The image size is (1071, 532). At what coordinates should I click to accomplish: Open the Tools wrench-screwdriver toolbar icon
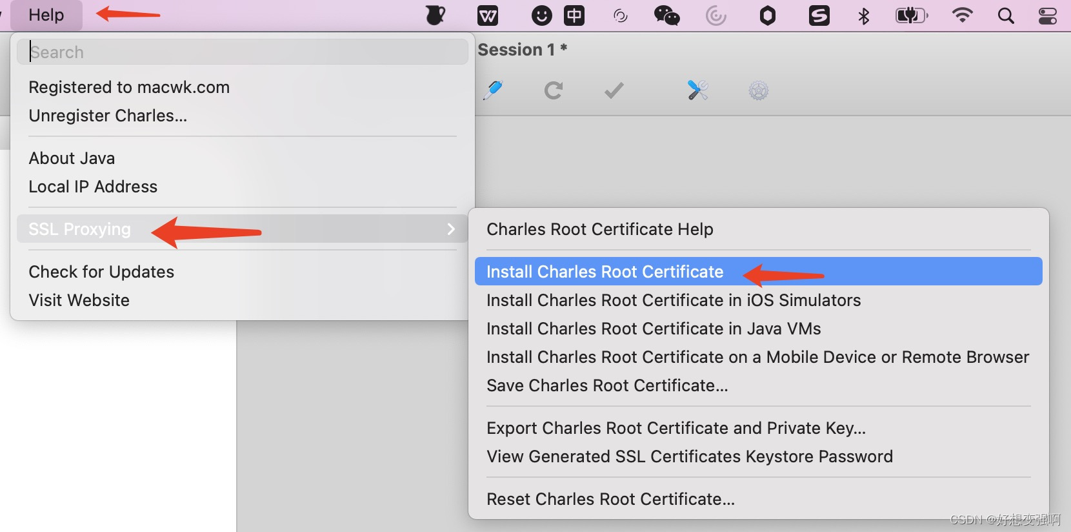coord(697,90)
